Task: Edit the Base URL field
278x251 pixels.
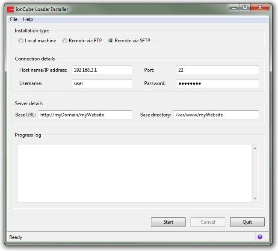Action: click(85, 115)
